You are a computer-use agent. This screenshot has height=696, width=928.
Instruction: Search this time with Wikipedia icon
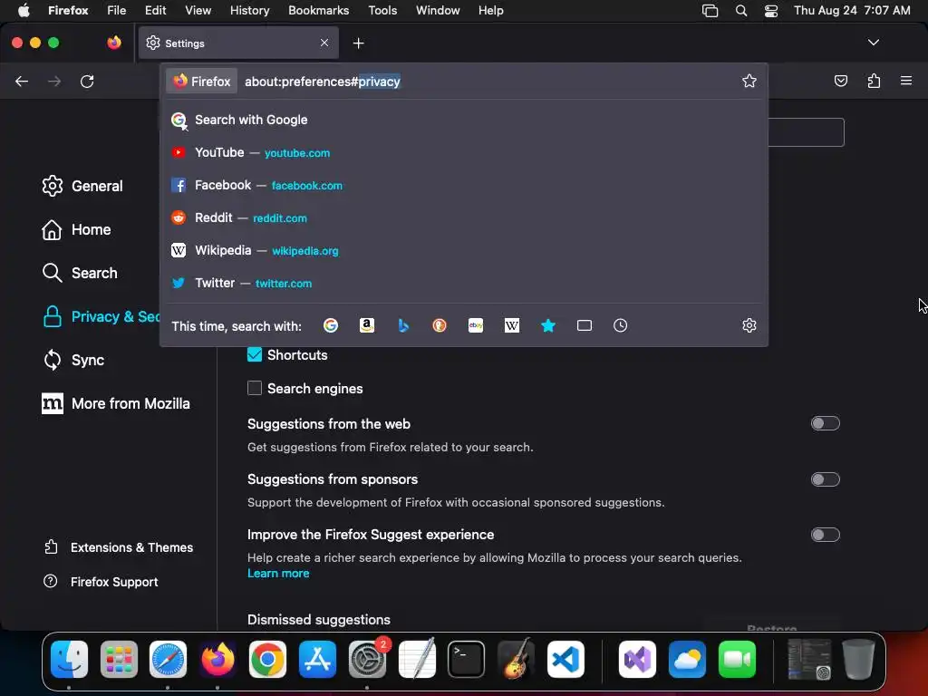512,325
